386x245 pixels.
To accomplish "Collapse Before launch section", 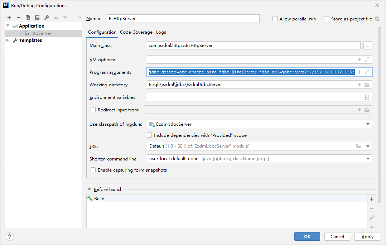I will click(x=89, y=189).
